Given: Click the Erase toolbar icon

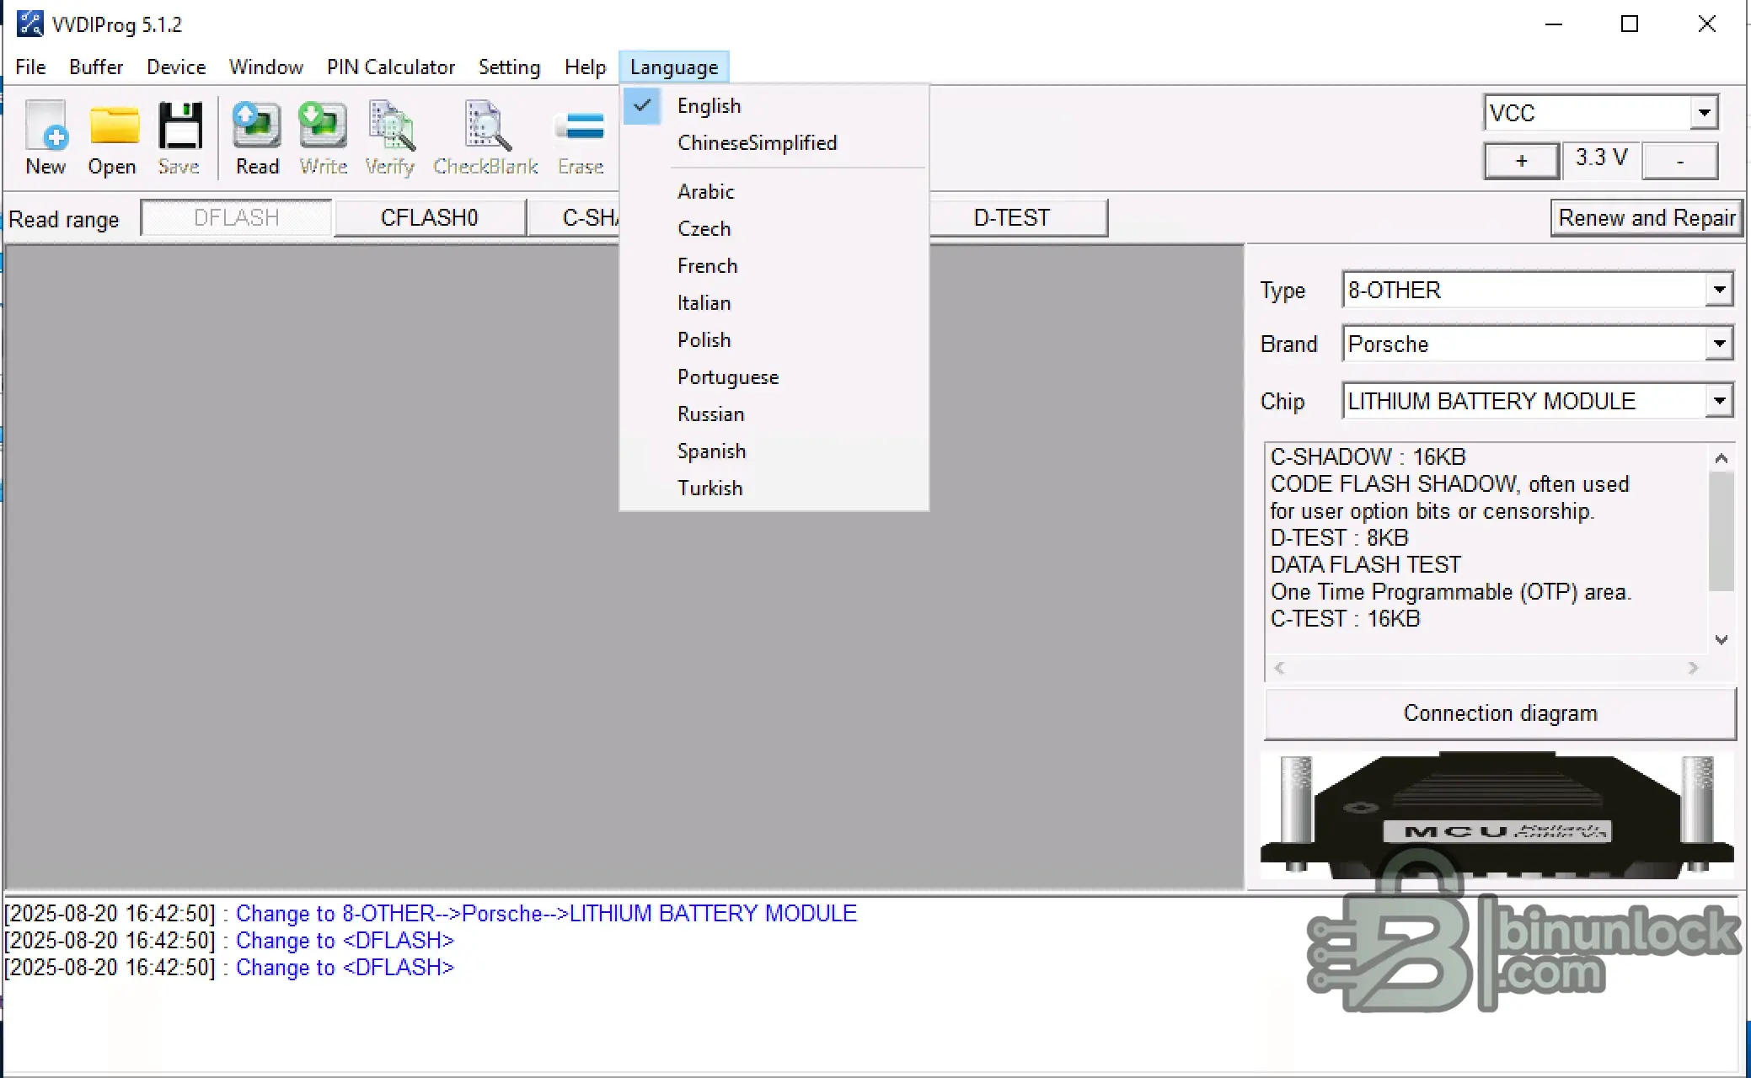Looking at the screenshot, I should tap(580, 126).
